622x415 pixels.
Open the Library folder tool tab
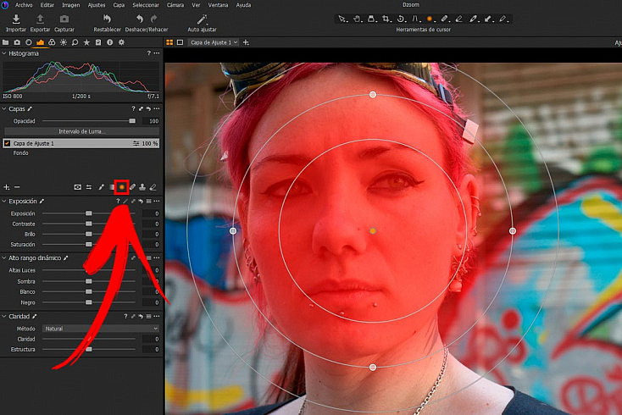pyautogui.click(x=6, y=42)
